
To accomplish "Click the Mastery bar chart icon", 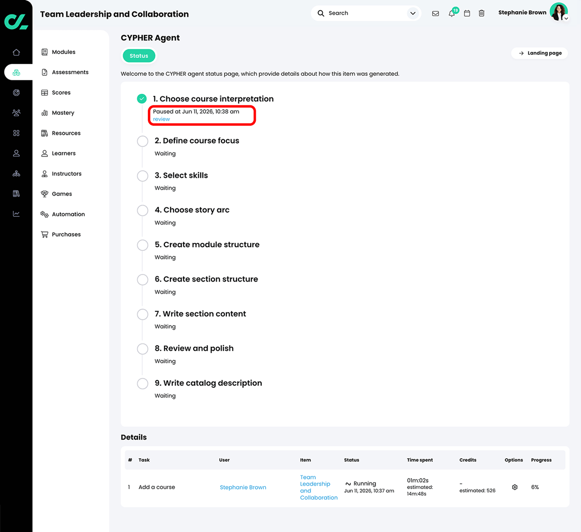I will click(x=44, y=113).
